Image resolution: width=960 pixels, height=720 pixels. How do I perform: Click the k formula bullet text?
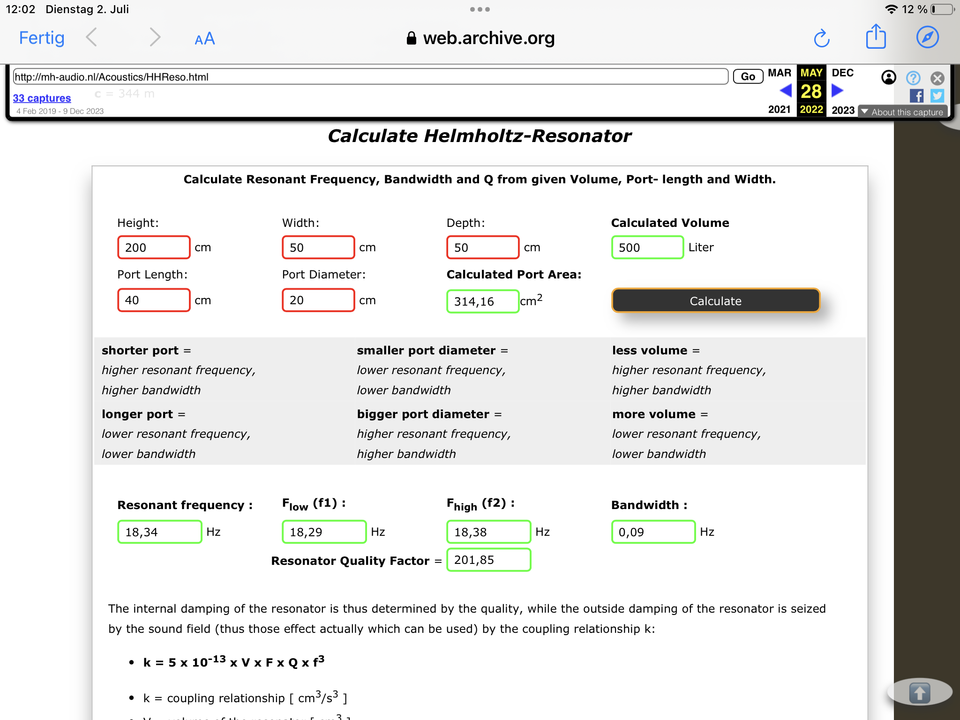pos(234,661)
